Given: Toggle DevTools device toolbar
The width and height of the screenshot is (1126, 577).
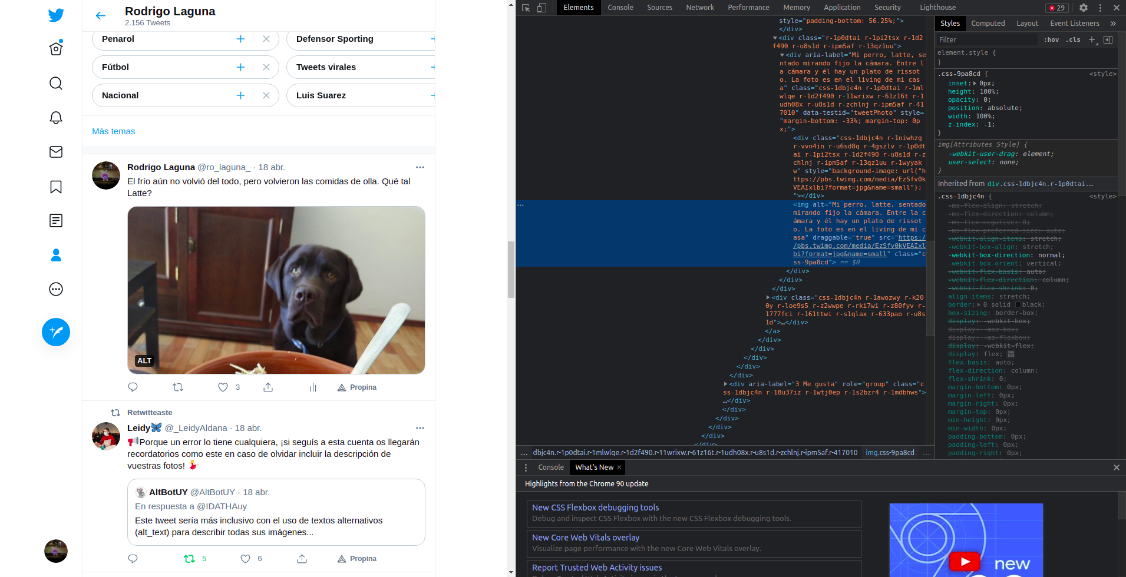Looking at the screenshot, I should [x=542, y=8].
